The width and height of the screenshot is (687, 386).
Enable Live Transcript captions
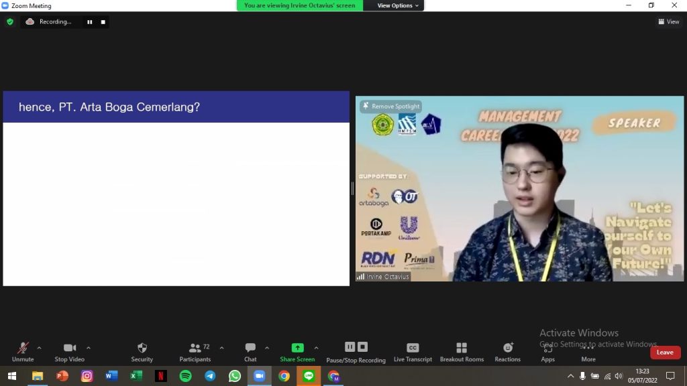(413, 348)
